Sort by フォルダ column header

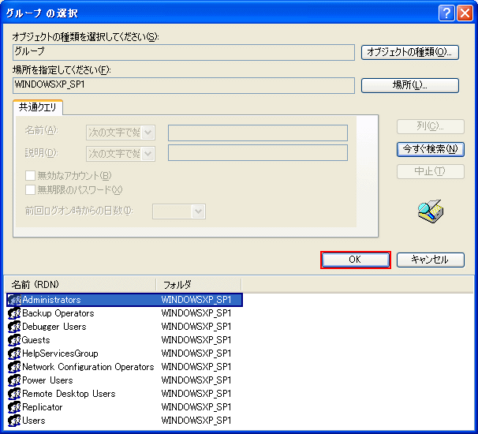tap(199, 285)
